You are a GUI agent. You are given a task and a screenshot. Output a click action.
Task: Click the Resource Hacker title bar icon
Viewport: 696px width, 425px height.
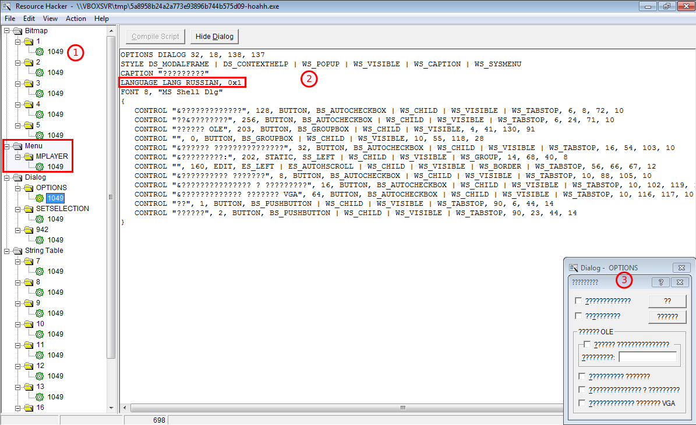point(7,6)
